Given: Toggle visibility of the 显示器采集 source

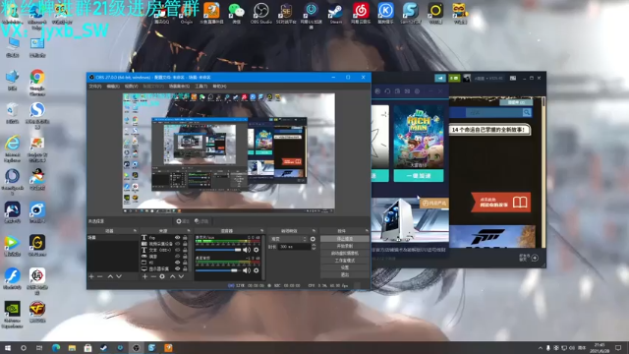Looking at the screenshot, I should [177, 268].
